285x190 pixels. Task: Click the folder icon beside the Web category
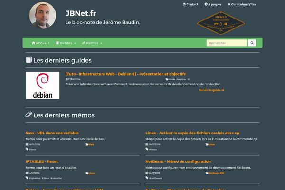point(87,144)
